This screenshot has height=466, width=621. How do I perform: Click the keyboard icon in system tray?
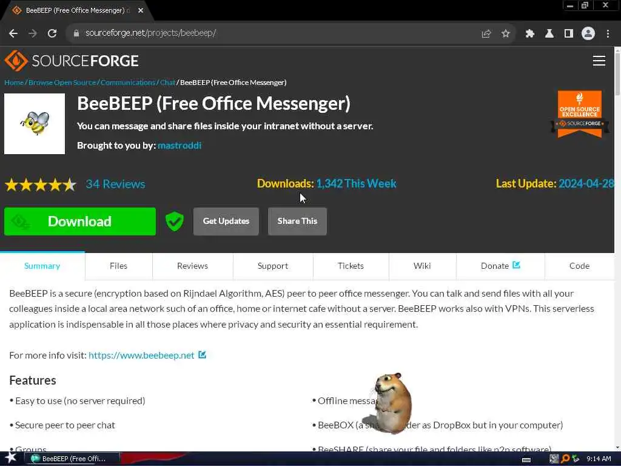point(526,460)
